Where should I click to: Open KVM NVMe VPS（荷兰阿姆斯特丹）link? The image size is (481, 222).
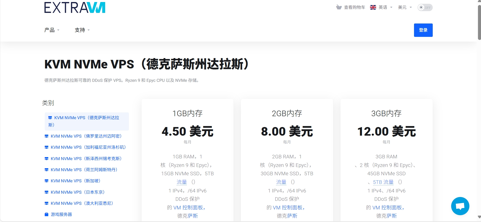[x=84, y=170]
